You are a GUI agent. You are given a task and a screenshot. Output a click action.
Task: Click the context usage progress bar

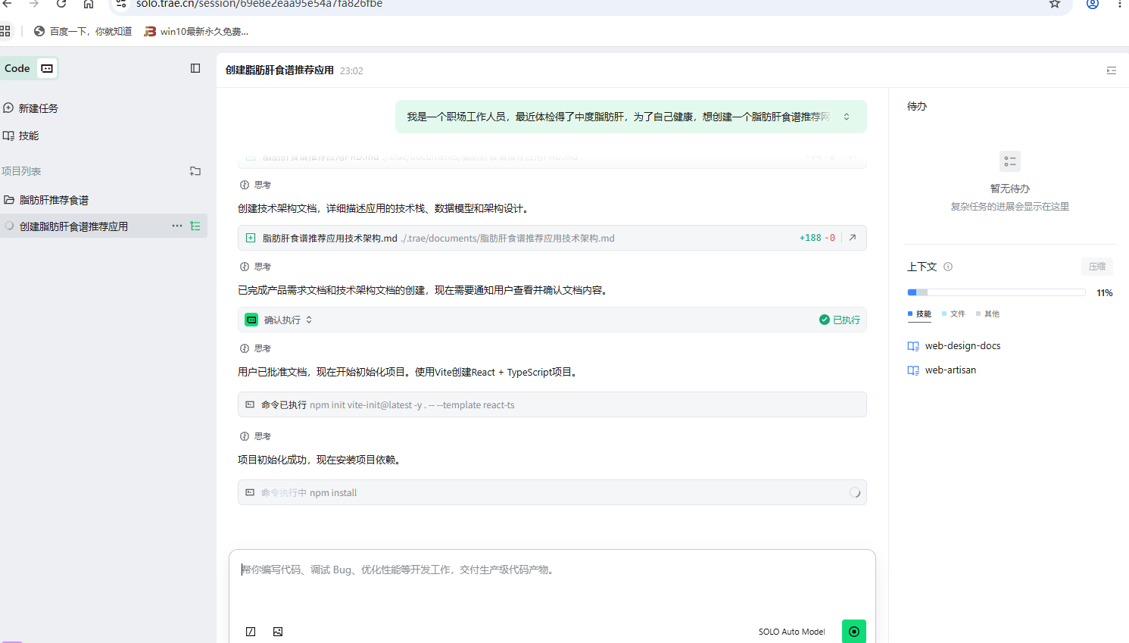(996, 292)
